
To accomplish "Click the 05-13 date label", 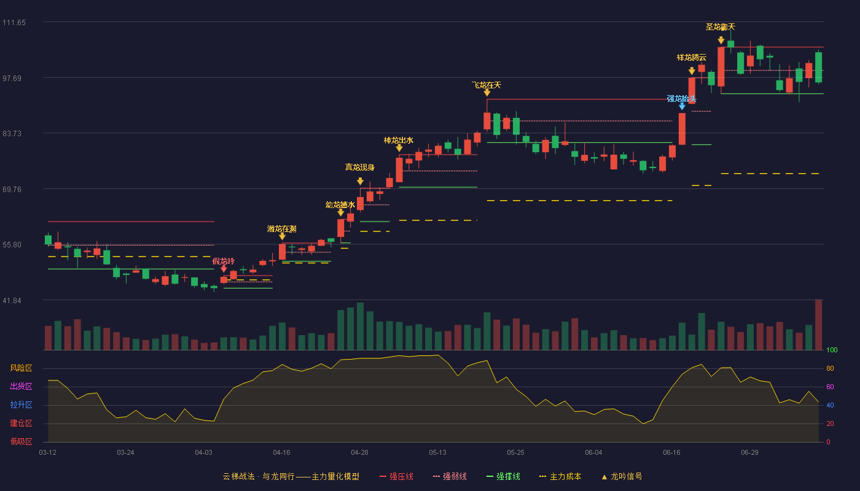I will tap(437, 452).
